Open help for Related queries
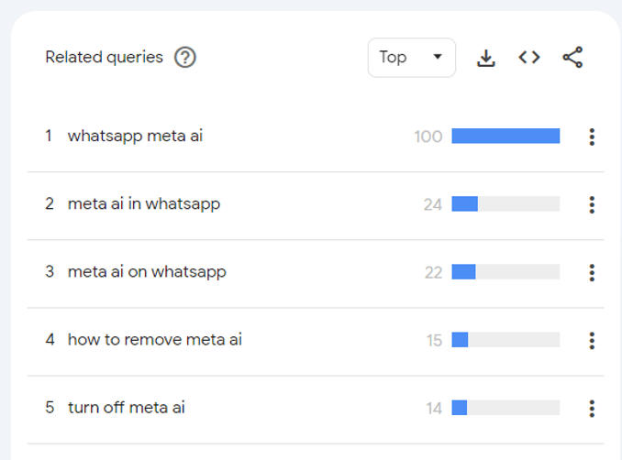Screen dimensions: 622x460 [x=184, y=58]
